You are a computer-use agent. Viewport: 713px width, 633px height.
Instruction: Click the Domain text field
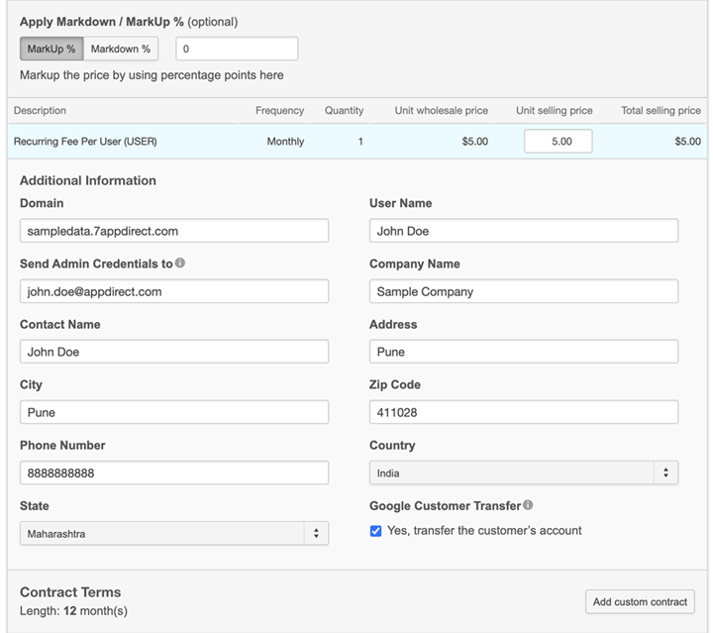coord(173,231)
